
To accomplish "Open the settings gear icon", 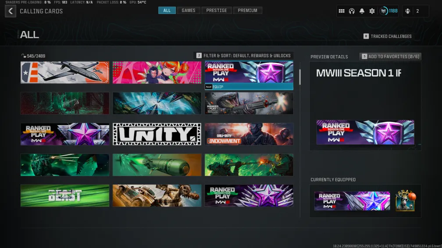I will pyautogui.click(x=372, y=11).
